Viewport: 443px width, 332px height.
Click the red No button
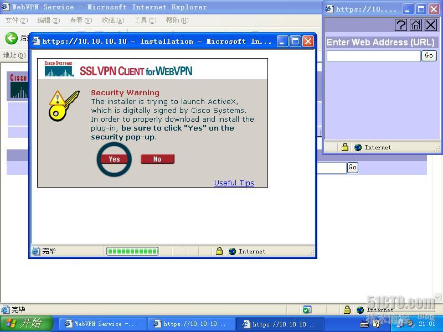[x=157, y=159]
